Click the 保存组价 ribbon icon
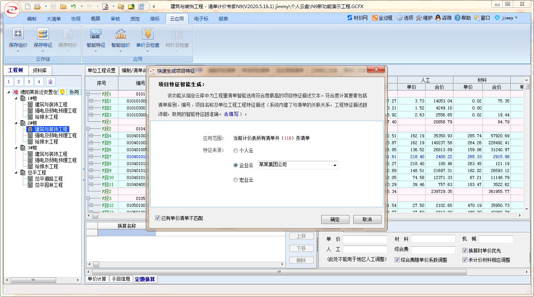The width and height of the screenshot is (534, 297). pyautogui.click(x=18, y=34)
